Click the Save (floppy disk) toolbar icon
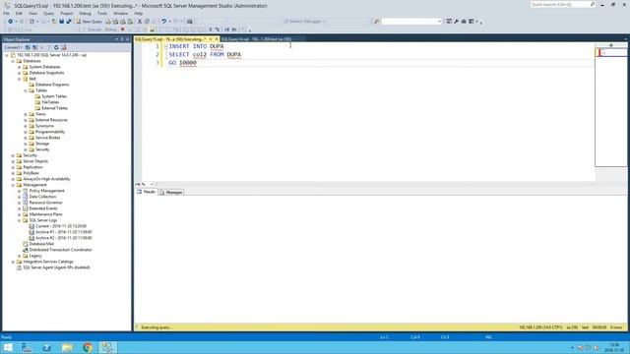Image resolution: width=630 pixels, height=354 pixels. [62, 22]
